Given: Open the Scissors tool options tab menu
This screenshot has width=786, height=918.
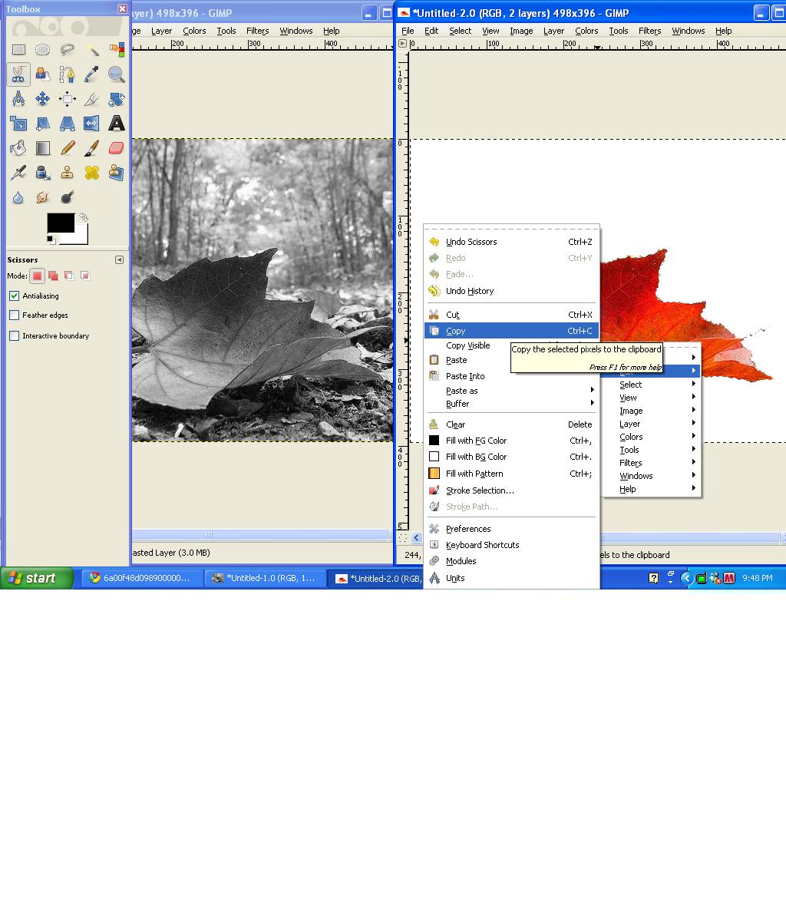Looking at the screenshot, I should (120, 260).
